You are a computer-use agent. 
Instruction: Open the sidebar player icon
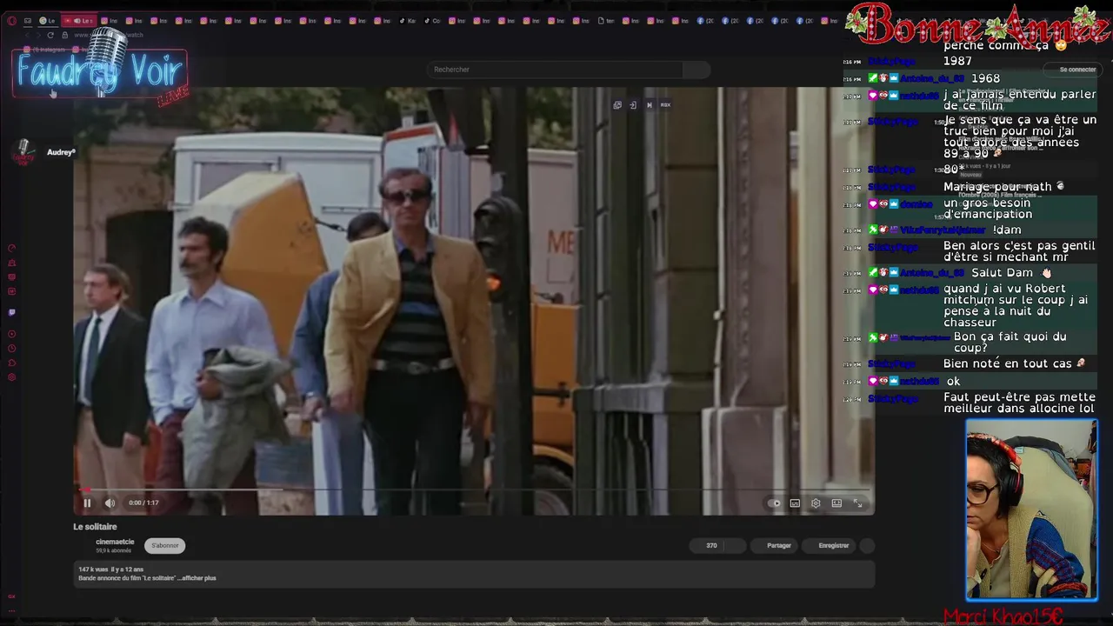tap(11, 334)
